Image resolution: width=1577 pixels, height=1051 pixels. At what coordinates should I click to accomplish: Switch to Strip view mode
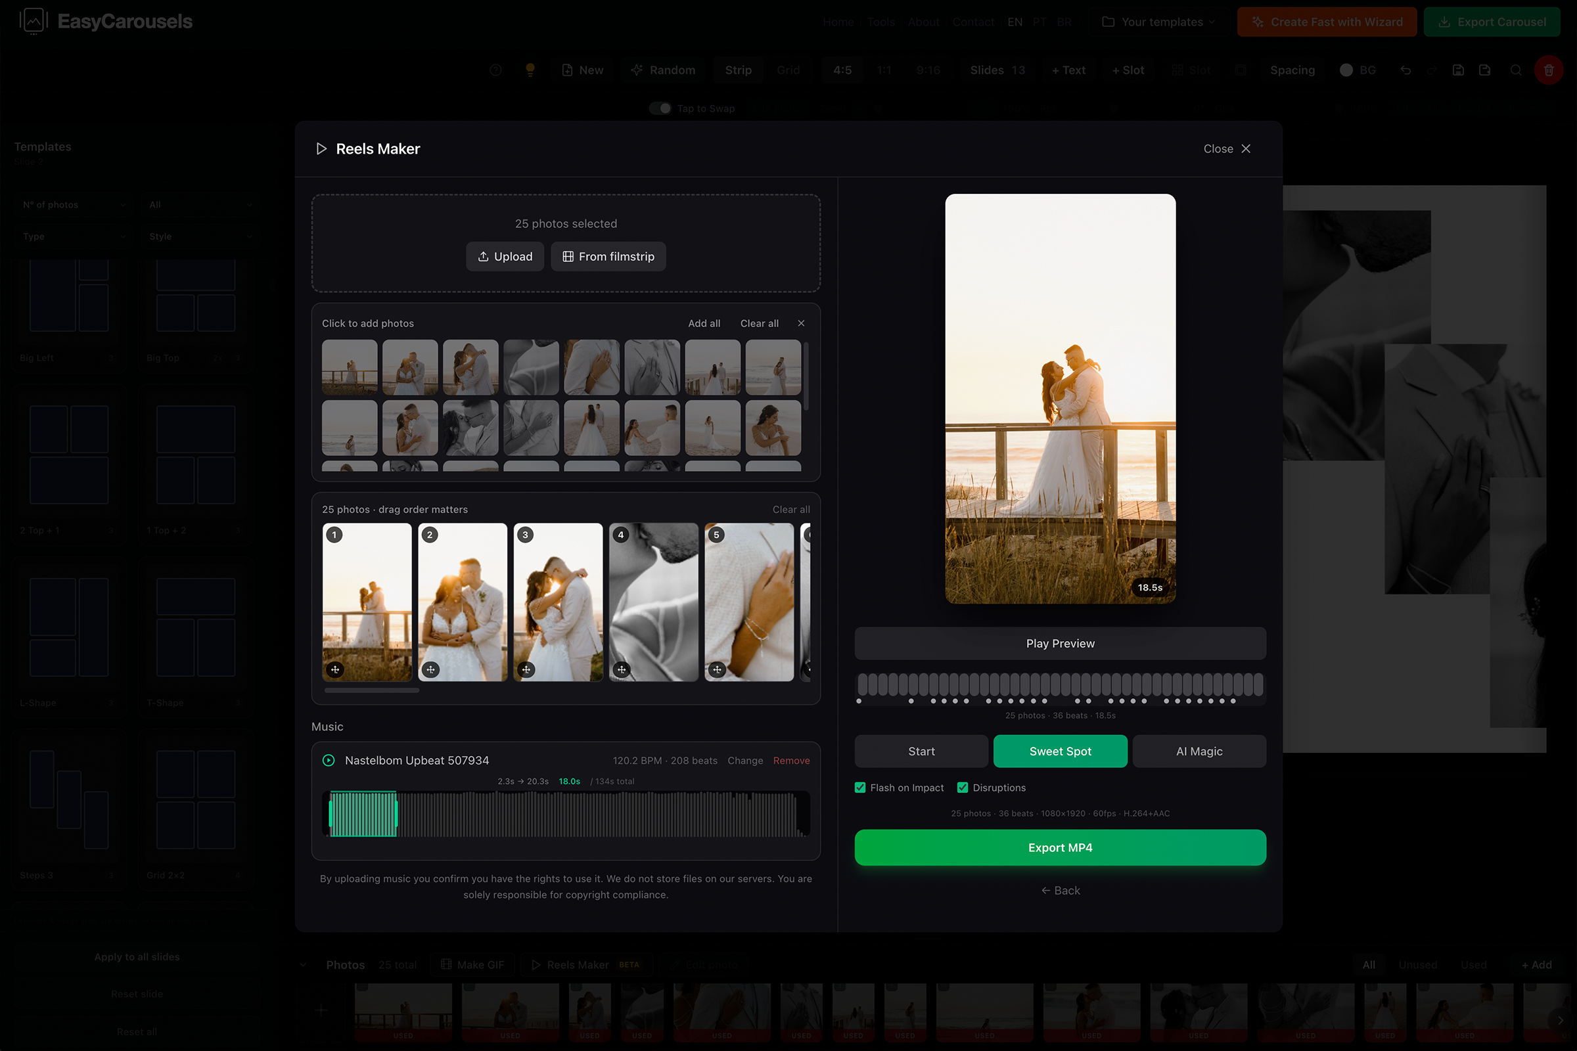pyautogui.click(x=738, y=70)
